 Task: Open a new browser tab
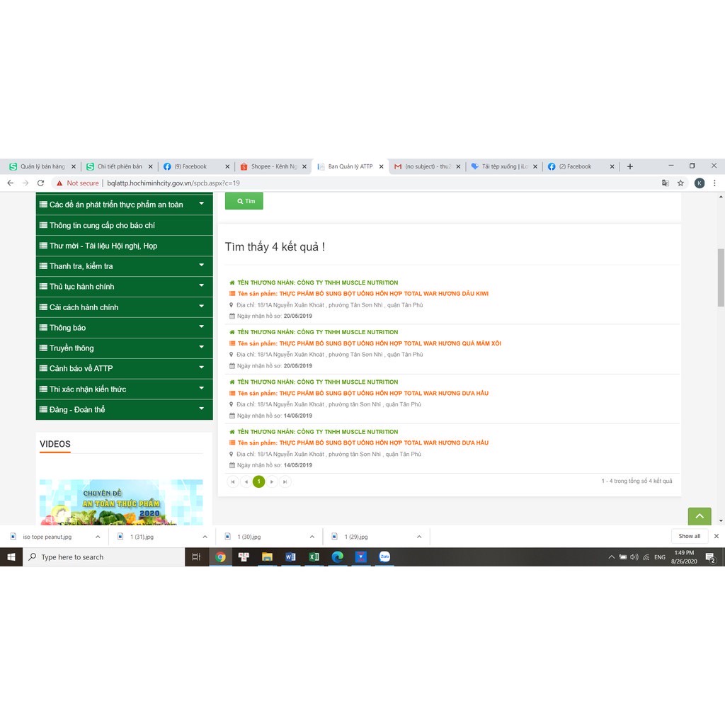click(629, 166)
